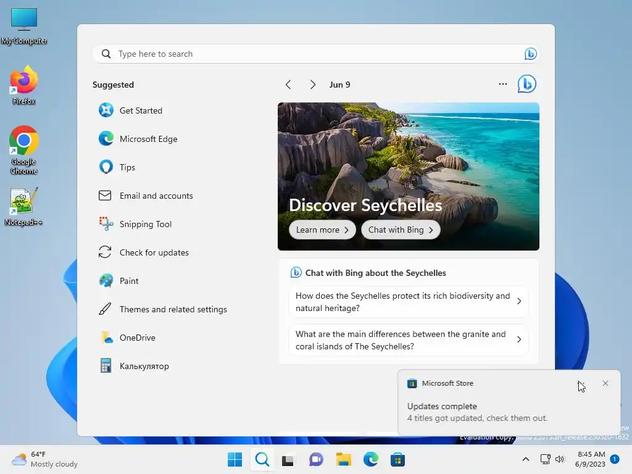Open the Chat taskbar icon
The width and height of the screenshot is (632, 474).
pos(316,459)
